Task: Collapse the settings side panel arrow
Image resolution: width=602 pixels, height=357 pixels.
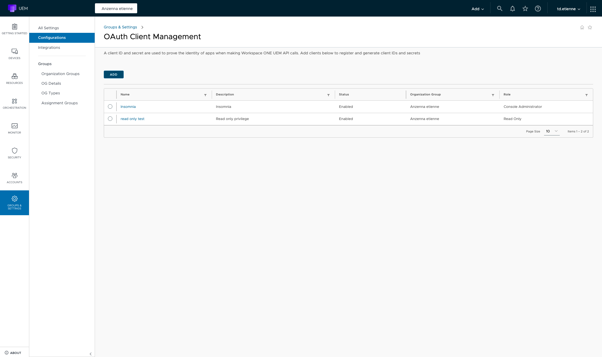Action: (x=91, y=354)
